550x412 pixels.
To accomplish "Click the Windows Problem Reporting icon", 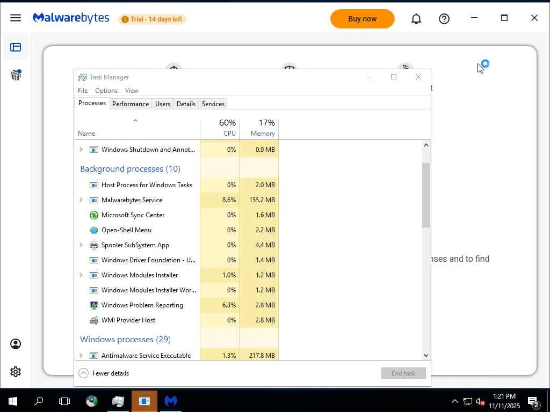I will tap(93, 305).
